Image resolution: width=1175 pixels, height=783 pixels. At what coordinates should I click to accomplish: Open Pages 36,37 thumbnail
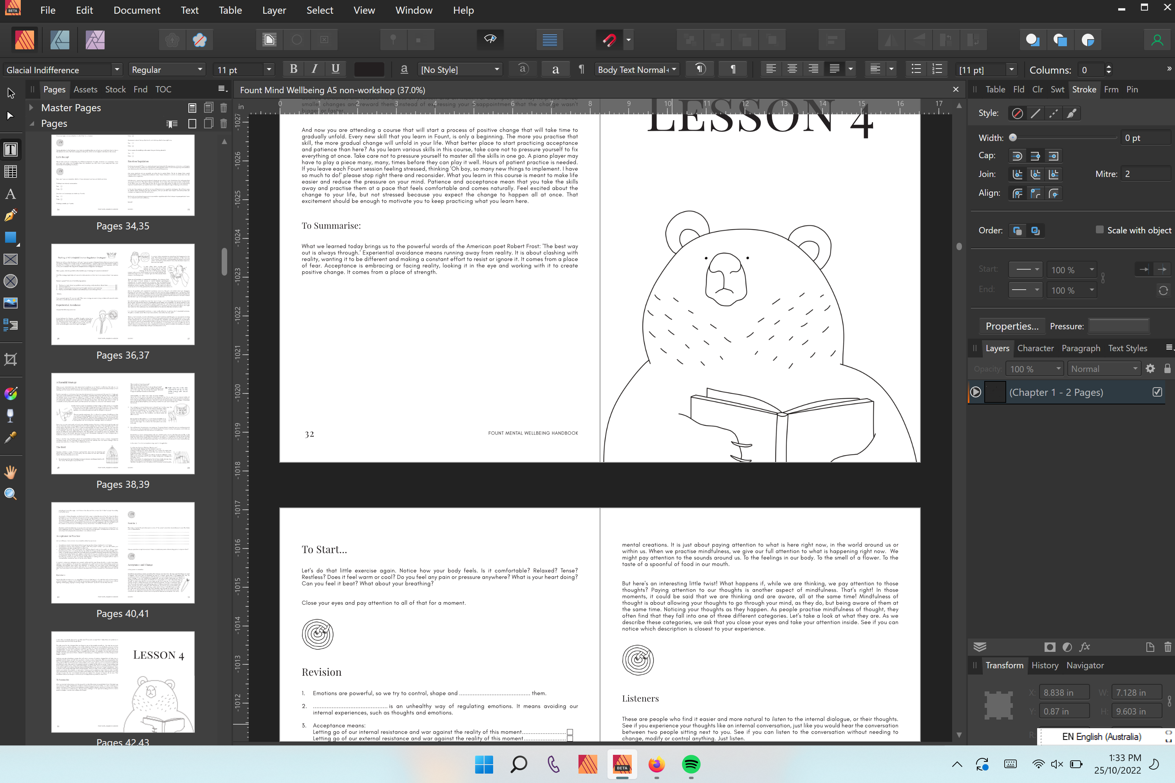(x=123, y=295)
